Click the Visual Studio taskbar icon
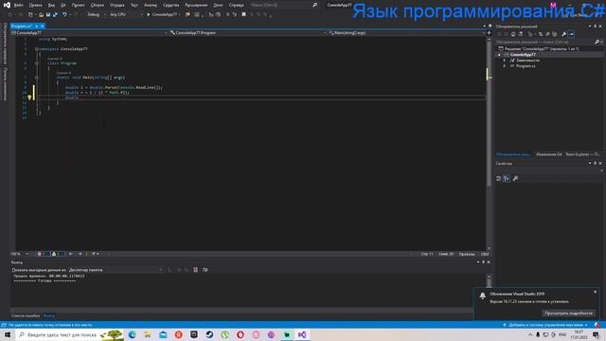This screenshot has width=606, height=341. click(302, 334)
